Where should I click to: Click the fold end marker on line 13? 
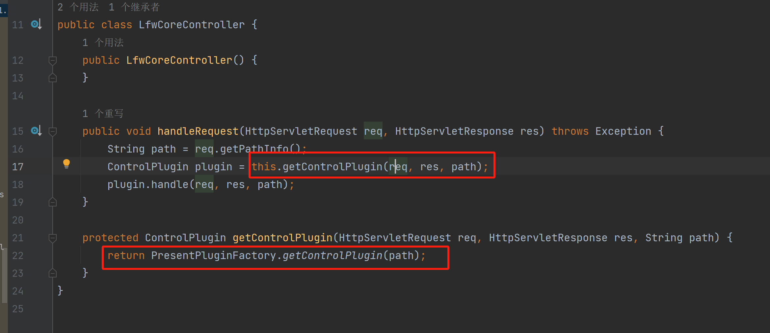[x=52, y=78]
